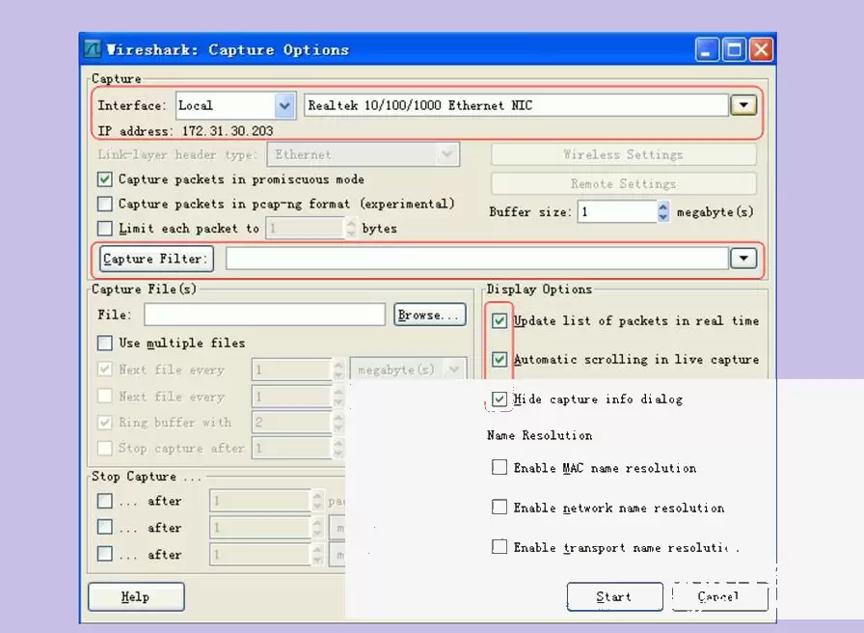864x633 pixels.
Task: Click the Ring buffer with value field
Action: (292, 423)
